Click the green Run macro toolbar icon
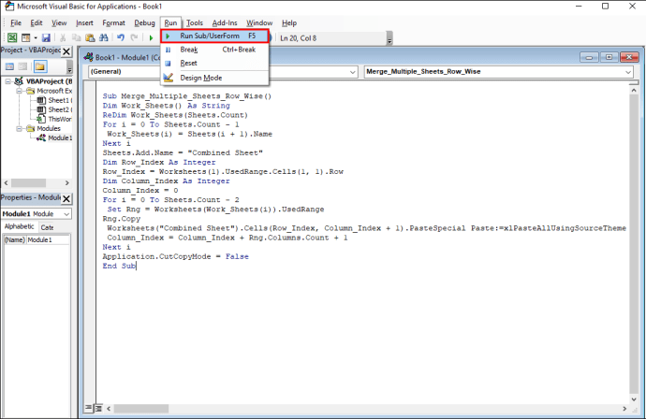646x419 pixels. (151, 37)
